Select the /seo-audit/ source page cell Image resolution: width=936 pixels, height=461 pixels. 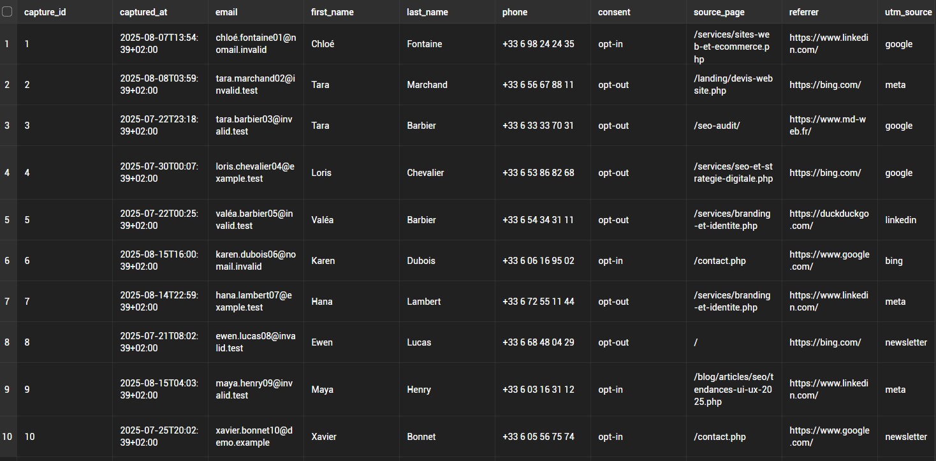[x=717, y=126]
